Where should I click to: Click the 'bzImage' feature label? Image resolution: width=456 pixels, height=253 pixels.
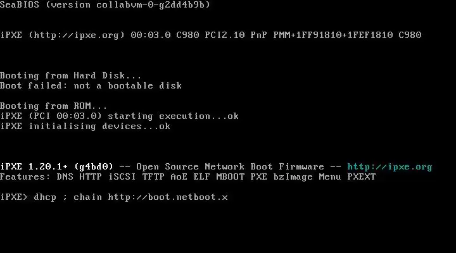[x=293, y=177]
